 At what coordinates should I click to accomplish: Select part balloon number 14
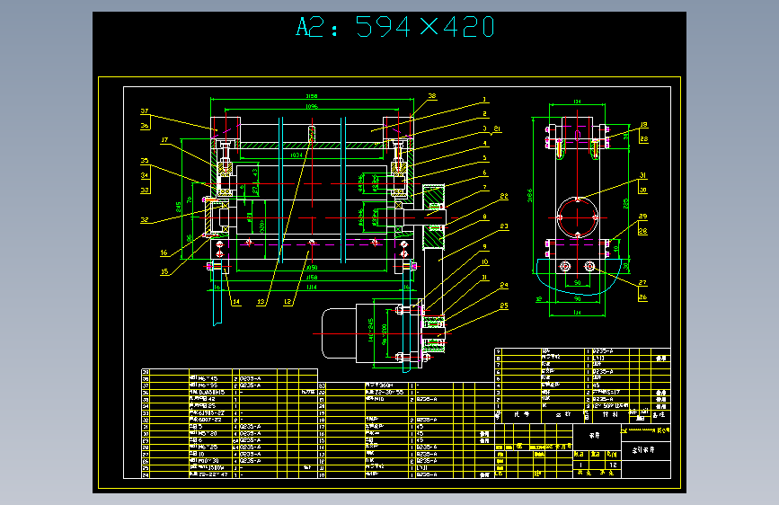pyautogui.click(x=236, y=302)
